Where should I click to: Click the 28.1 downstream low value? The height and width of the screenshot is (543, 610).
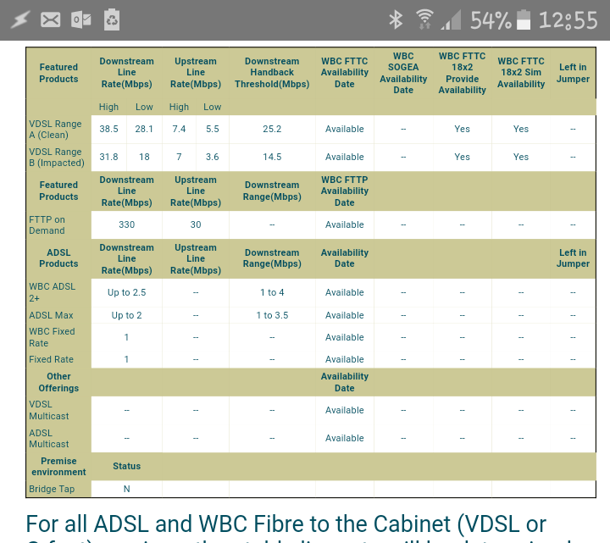[x=144, y=129]
